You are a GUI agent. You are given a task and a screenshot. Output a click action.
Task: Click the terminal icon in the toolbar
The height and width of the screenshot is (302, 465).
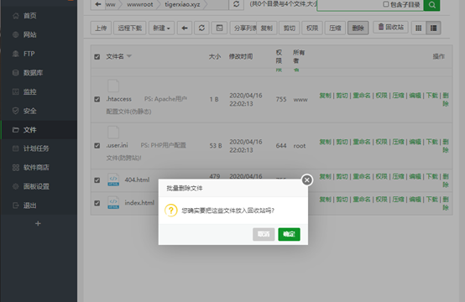219,29
